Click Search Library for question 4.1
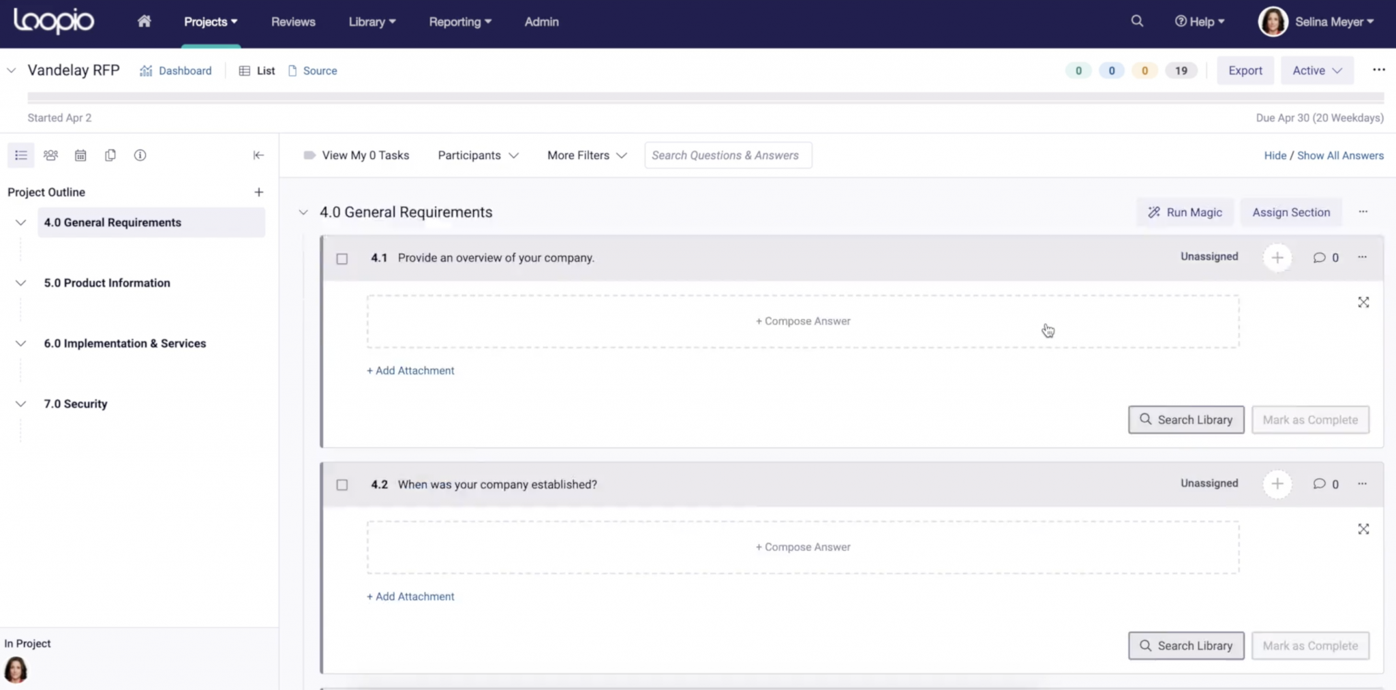The height and width of the screenshot is (690, 1396). 1185,420
